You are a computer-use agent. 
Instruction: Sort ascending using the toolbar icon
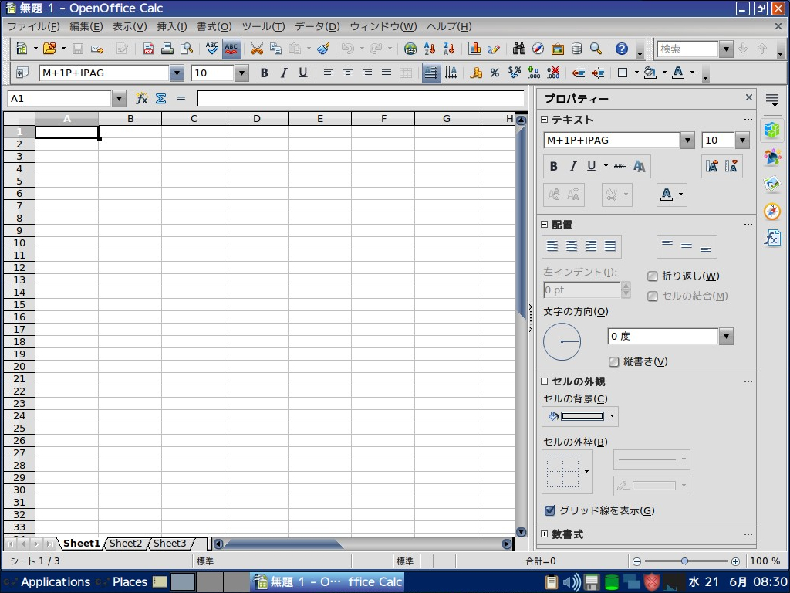[x=430, y=49]
